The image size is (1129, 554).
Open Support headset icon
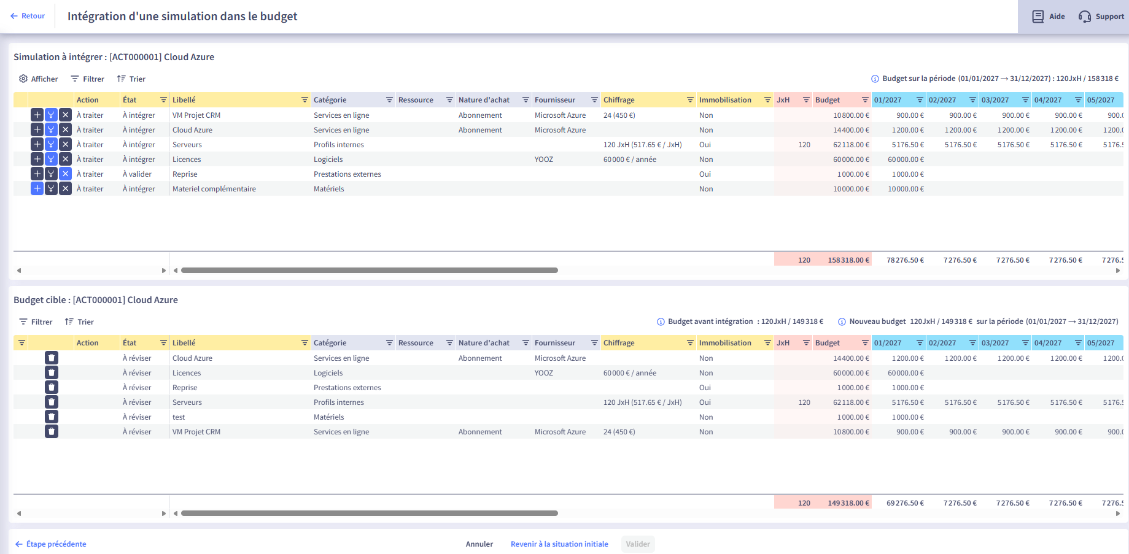(1085, 17)
